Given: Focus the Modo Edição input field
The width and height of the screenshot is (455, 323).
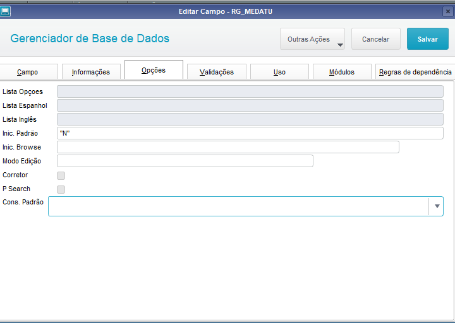Looking at the screenshot, I should pos(185,161).
